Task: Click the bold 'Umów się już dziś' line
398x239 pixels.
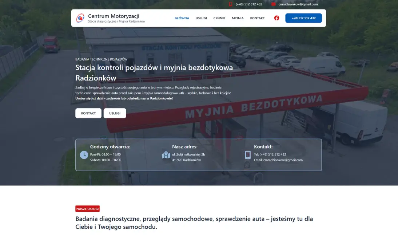Action: point(124,98)
